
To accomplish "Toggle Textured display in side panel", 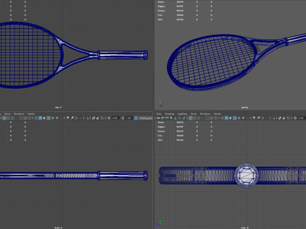I will coord(239,118).
